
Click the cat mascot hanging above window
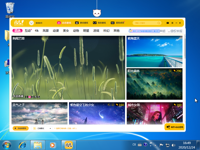click(97, 13)
